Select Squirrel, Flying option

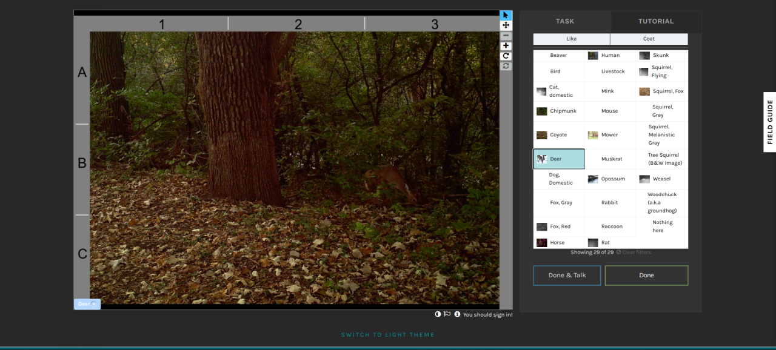pyautogui.click(x=662, y=71)
